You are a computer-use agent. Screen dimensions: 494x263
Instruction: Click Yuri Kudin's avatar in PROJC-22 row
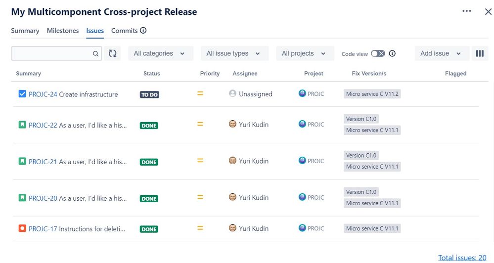pyautogui.click(x=232, y=124)
